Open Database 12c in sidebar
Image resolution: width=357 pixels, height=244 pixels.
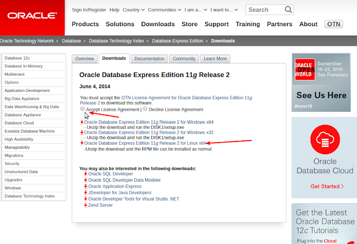pyautogui.click(x=33, y=58)
